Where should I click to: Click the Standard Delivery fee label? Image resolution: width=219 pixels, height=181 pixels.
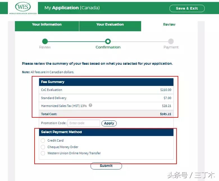[54, 98]
